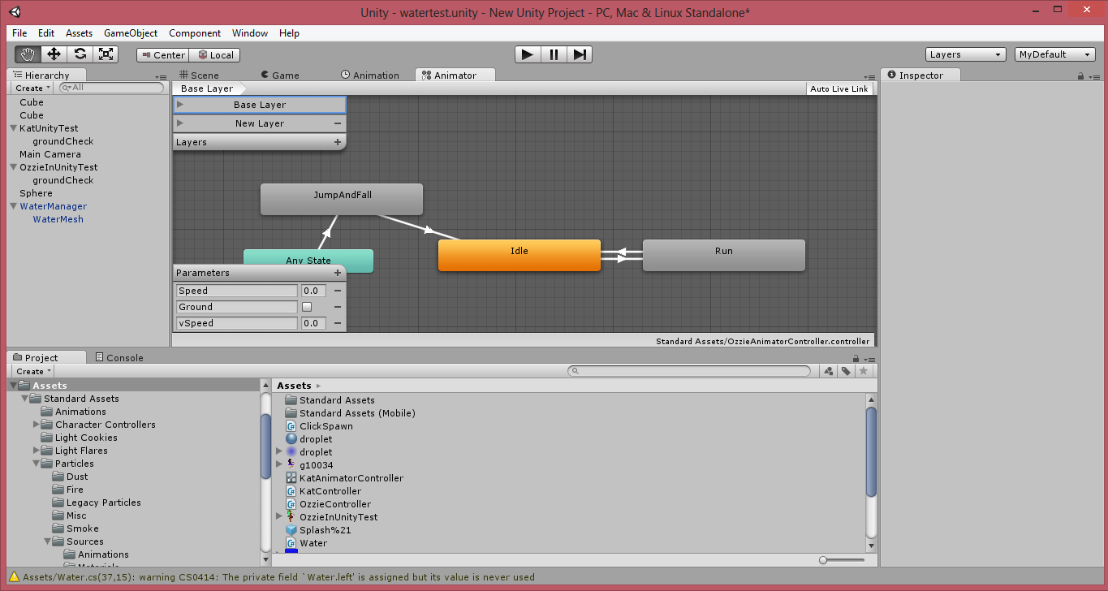Select the Idle state node
The width and height of the screenshot is (1108, 591).
(520, 255)
